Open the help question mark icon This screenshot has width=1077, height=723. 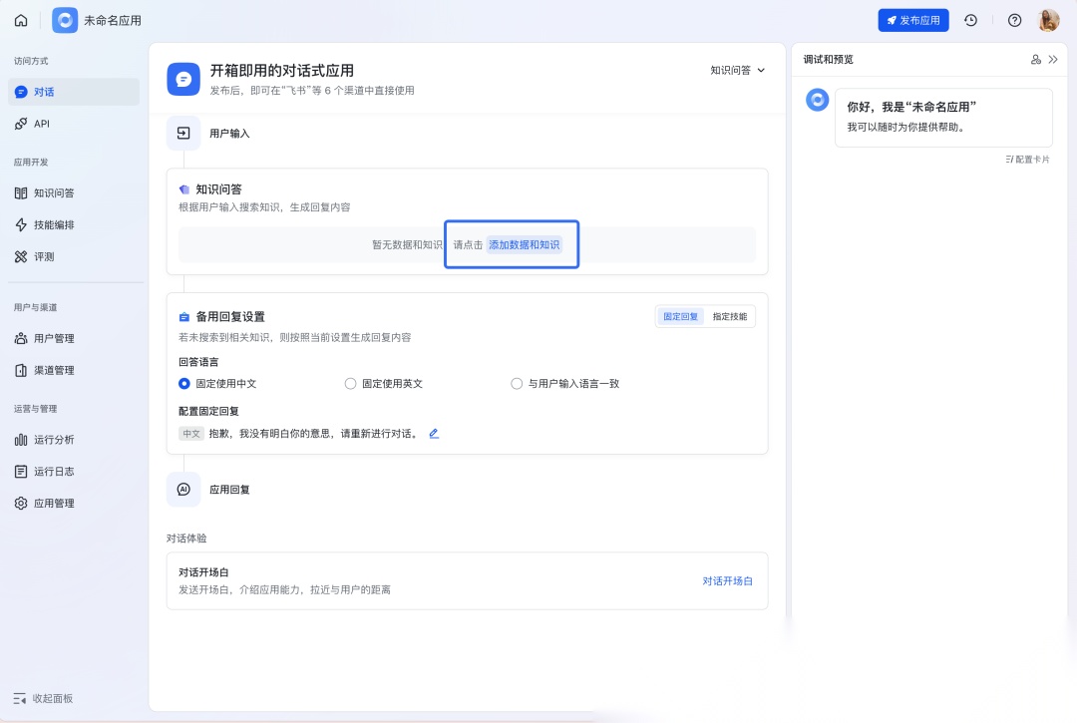click(x=1014, y=20)
